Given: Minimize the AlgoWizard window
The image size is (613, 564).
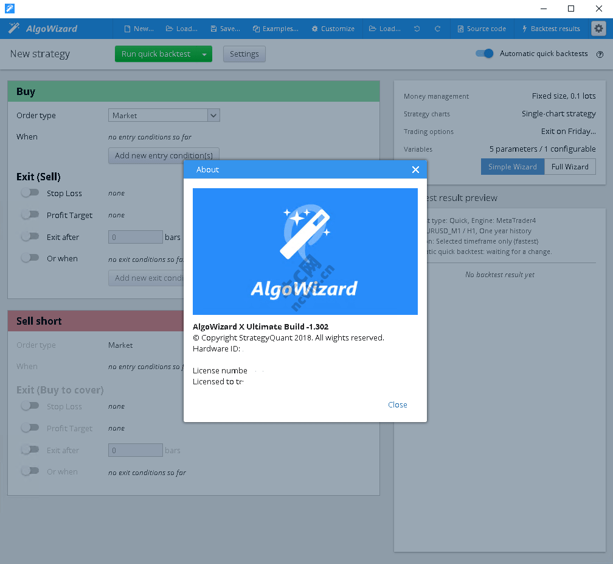Looking at the screenshot, I should (544, 9).
